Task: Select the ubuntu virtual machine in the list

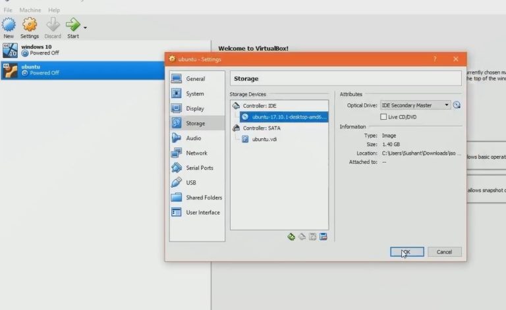Action: coord(82,70)
